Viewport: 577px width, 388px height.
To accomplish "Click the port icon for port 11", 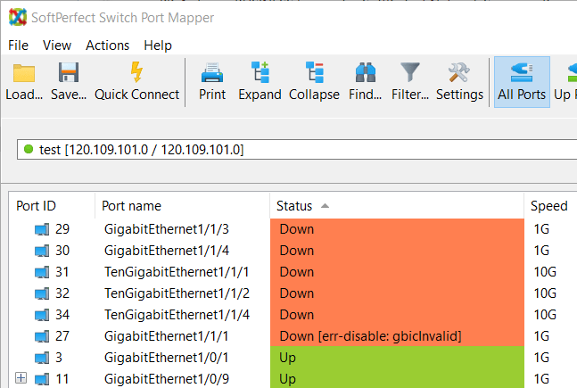I will tap(42, 379).
